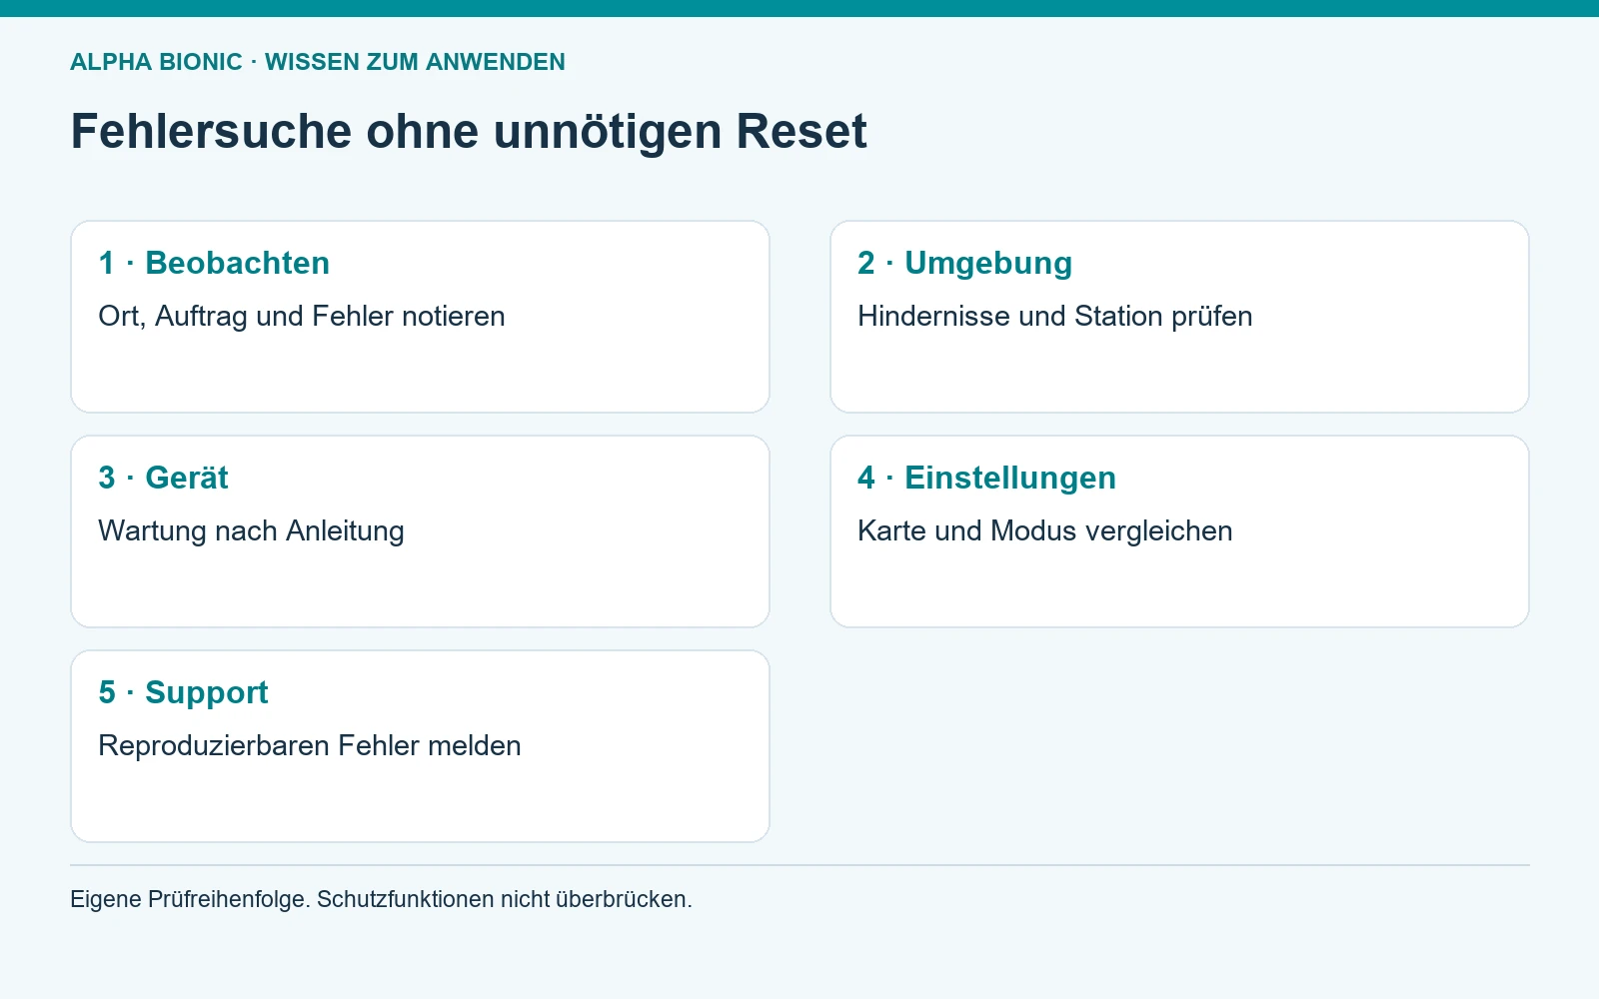The height and width of the screenshot is (999, 1599).
Task: Select the title 'Fehlersuche ohne unnötigen Reset'
Action: (x=469, y=132)
